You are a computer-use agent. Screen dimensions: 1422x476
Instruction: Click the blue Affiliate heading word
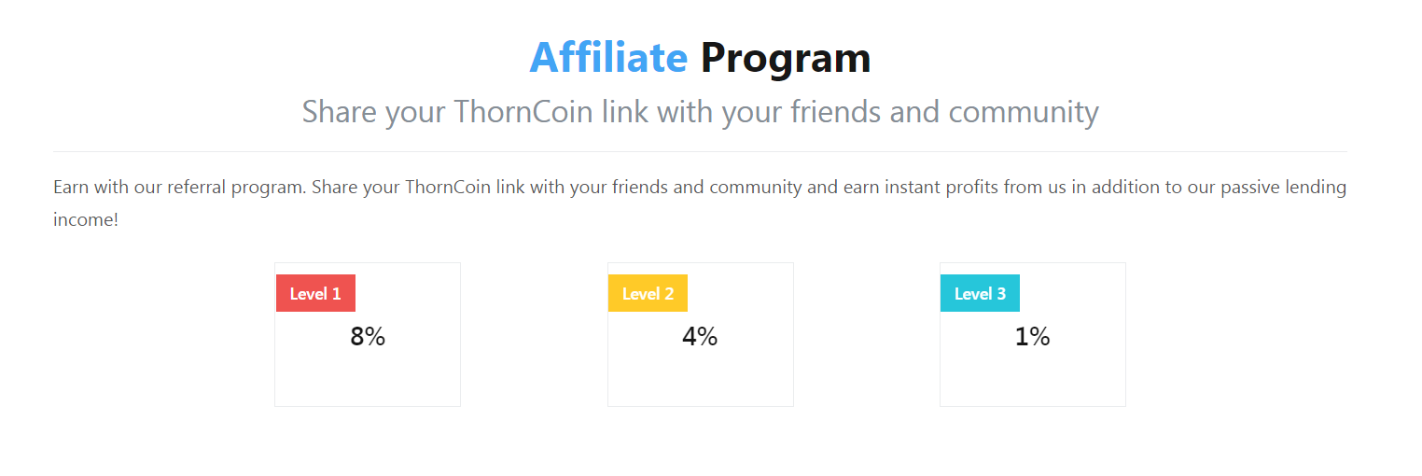608,58
